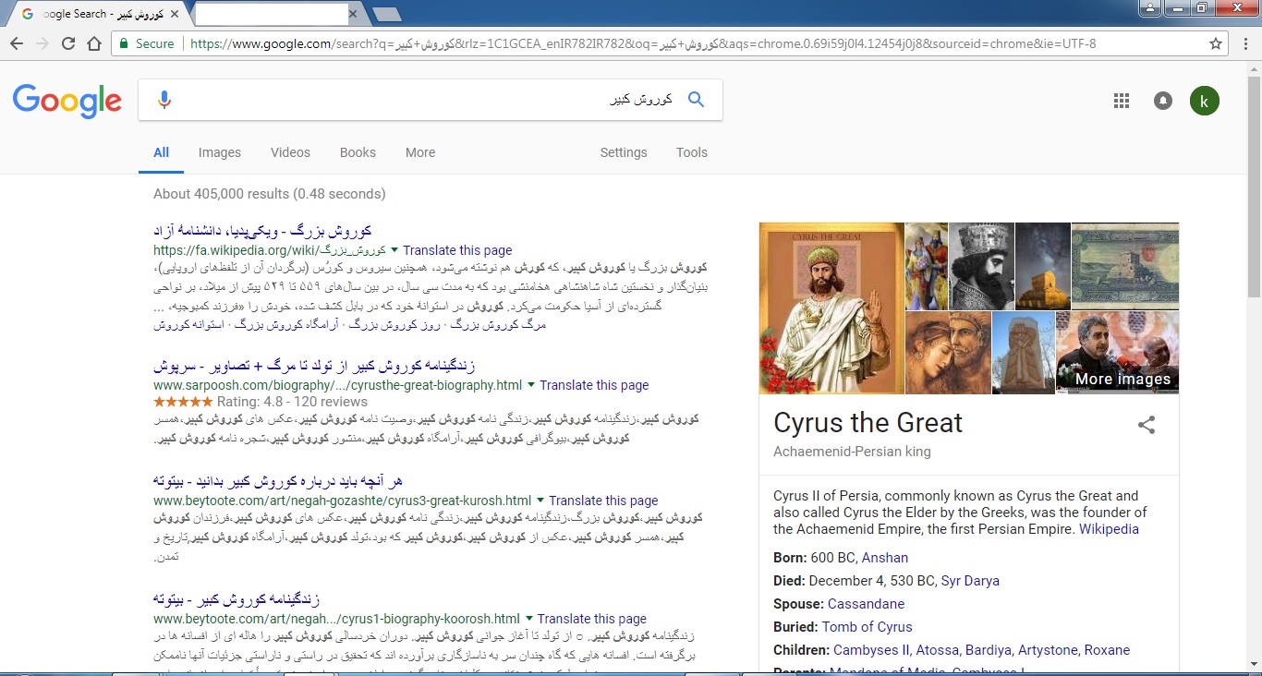Viewport: 1262px width, 676px height.
Task: Expand arrow next to cyrus1-biography-koorosh URL
Action: pos(529,619)
